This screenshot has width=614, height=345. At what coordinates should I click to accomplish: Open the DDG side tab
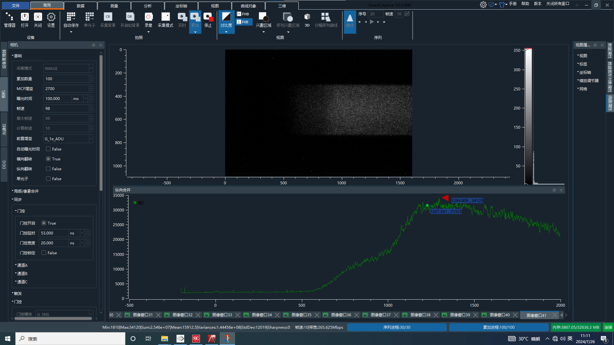[4, 164]
